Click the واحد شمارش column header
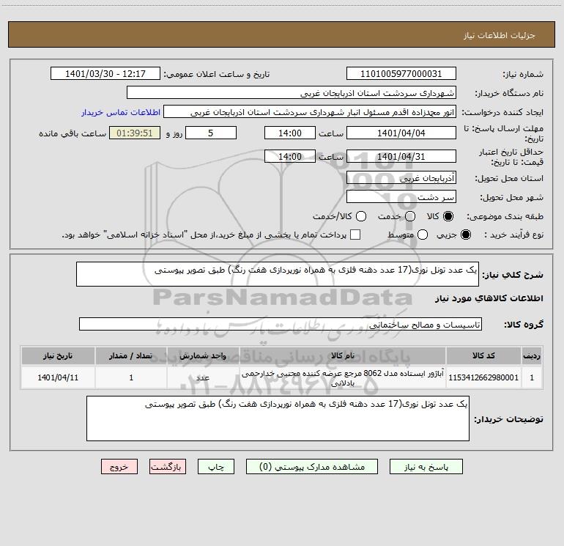This screenshot has width=564, height=546. click(x=203, y=355)
